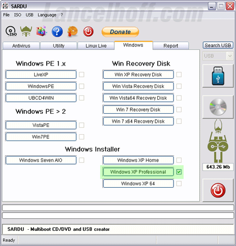
Task: Enable the Win Vista64 Recovery Disk checkbox
Action: pos(179,98)
